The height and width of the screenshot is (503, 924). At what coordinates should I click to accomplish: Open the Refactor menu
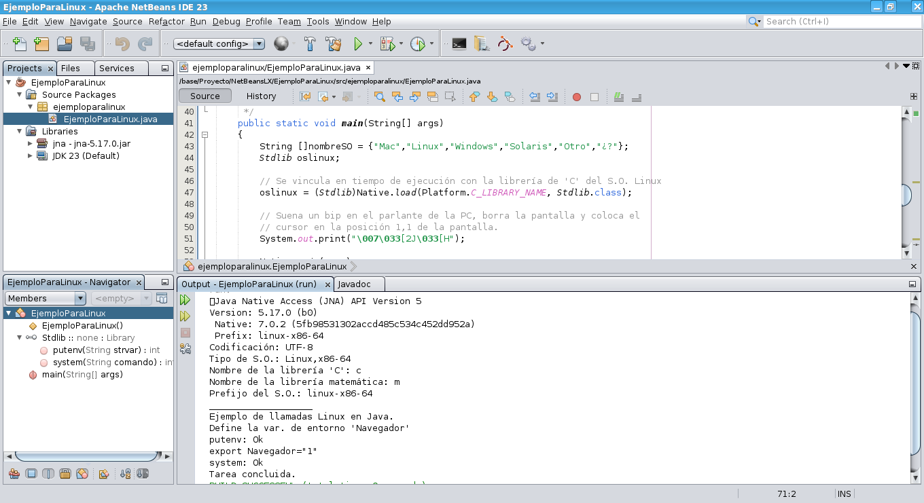[x=166, y=22]
